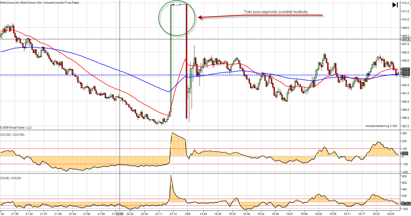Viewport: 411px width, 216px height.
Task: Click the 407,6 price marker on the axis
Action: coord(406,39)
